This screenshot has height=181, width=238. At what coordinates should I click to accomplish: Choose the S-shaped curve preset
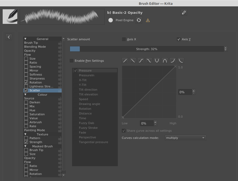(x=141, y=61)
